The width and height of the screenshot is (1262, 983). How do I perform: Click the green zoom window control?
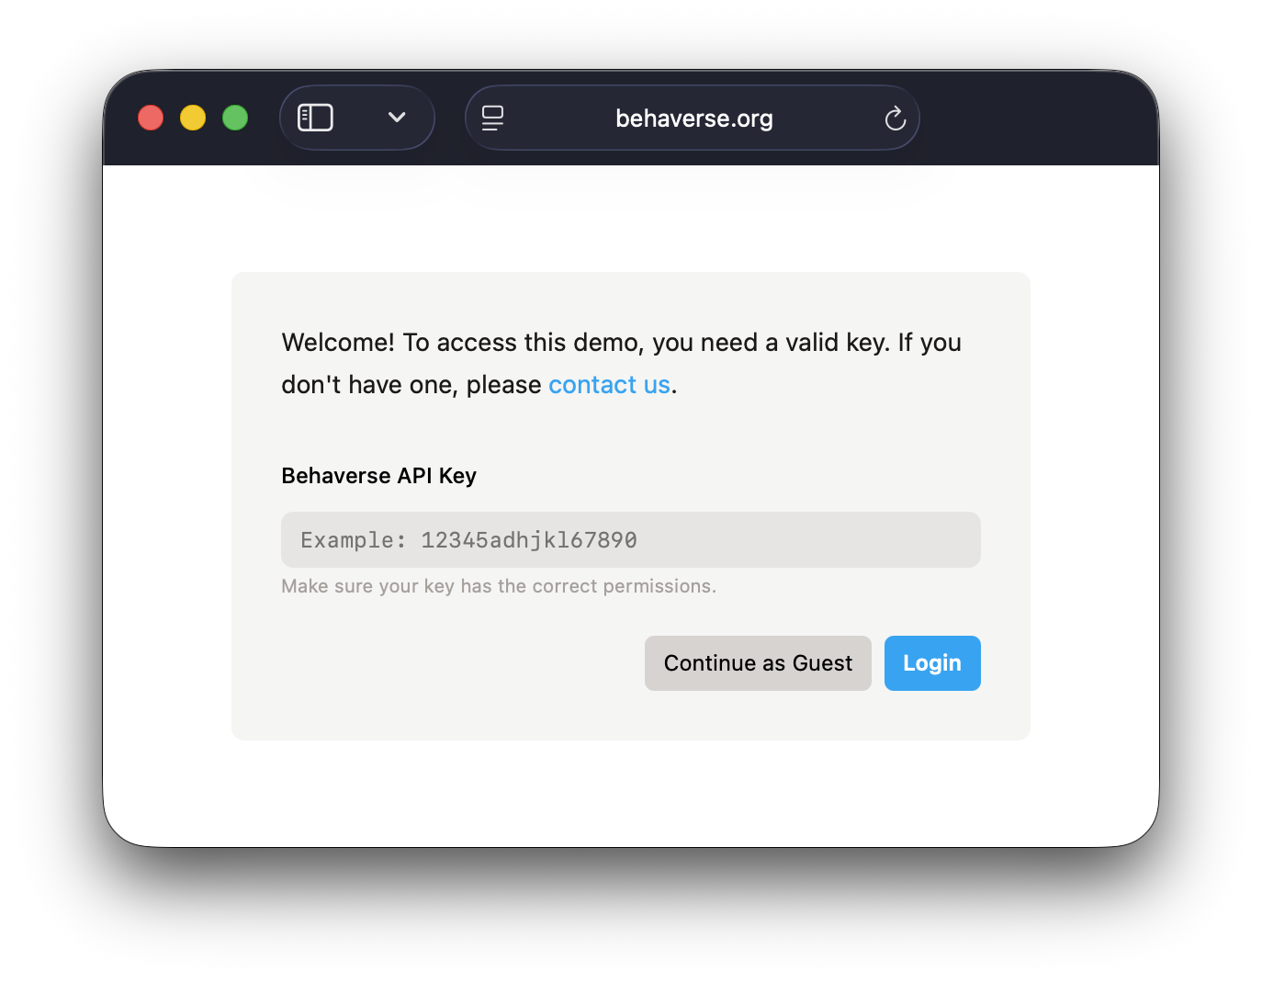pos(235,118)
